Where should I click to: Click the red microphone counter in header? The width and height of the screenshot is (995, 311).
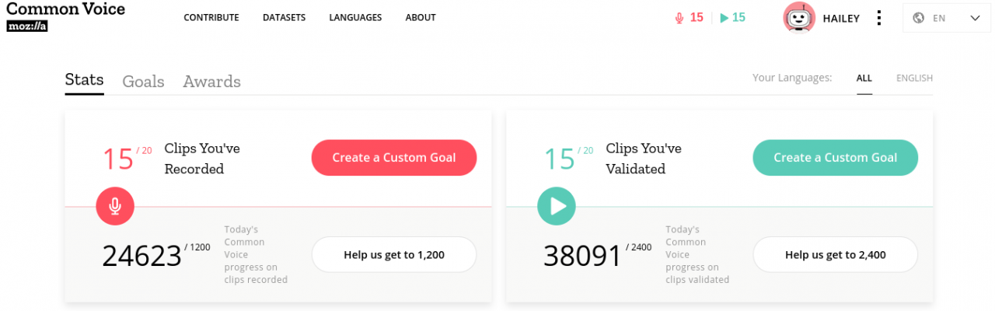[x=689, y=18]
